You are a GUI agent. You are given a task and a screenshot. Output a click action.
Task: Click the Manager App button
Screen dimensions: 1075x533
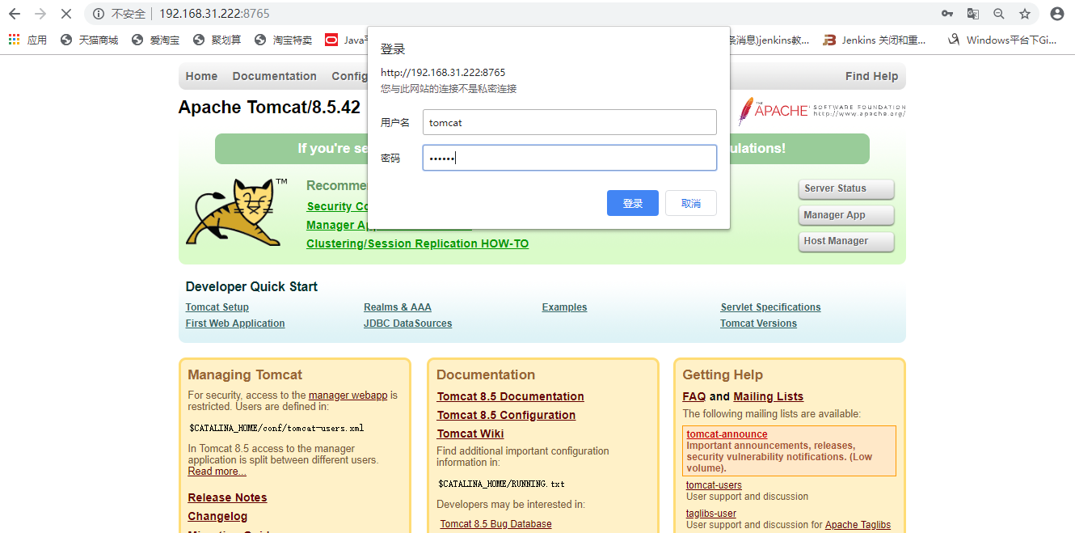pos(846,215)
